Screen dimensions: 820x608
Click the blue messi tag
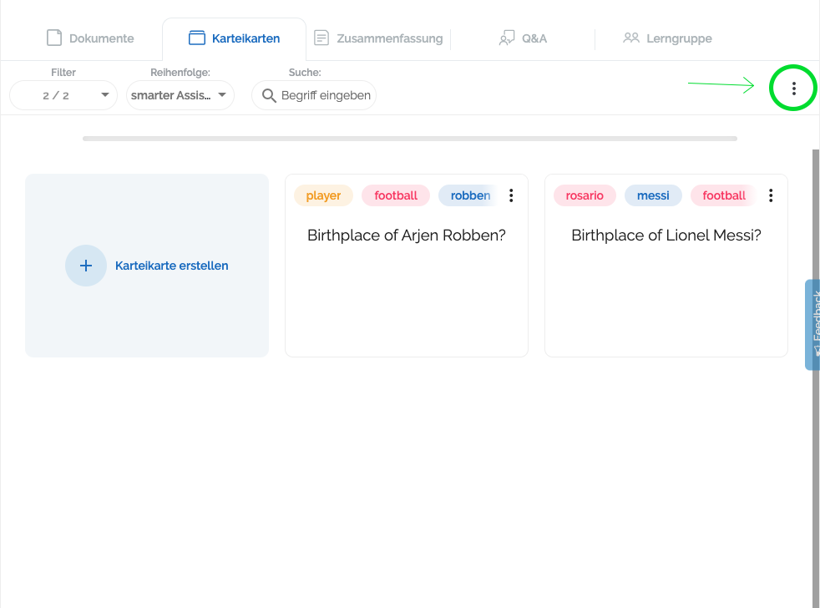pos(653,195)
